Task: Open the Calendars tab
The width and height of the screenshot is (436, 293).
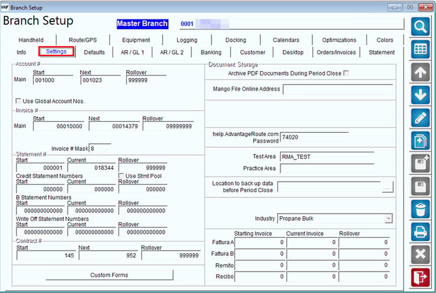Action: pos(286,40)
